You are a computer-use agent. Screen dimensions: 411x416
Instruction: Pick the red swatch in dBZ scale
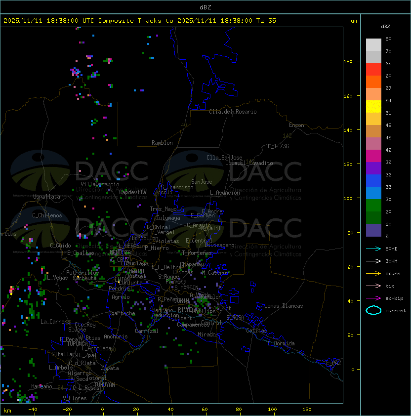373,70
